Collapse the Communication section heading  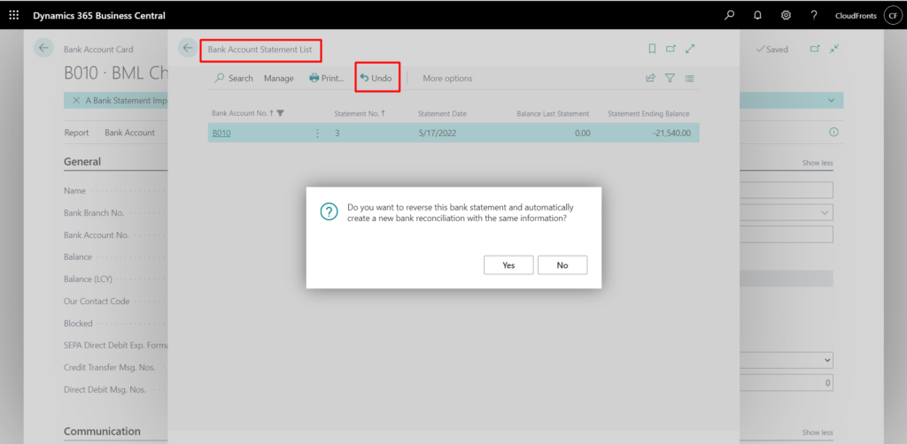click(102, 432)
